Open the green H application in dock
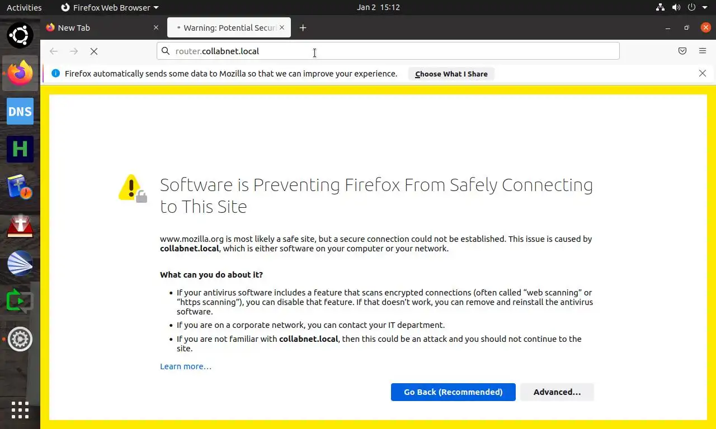Image resolution: width=716 pixels, height=429 pixels. pos(20,149)
